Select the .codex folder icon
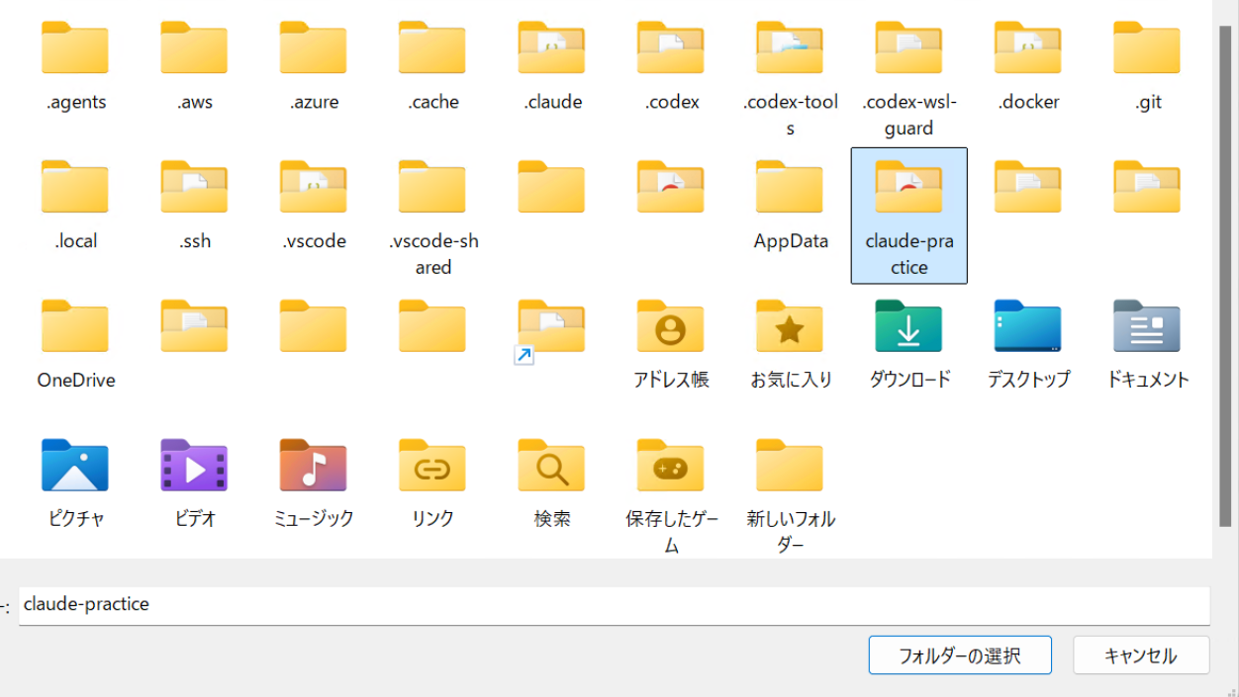This screenshot has width=1239, height=697. pyautogui.click(x=671, y=47)
